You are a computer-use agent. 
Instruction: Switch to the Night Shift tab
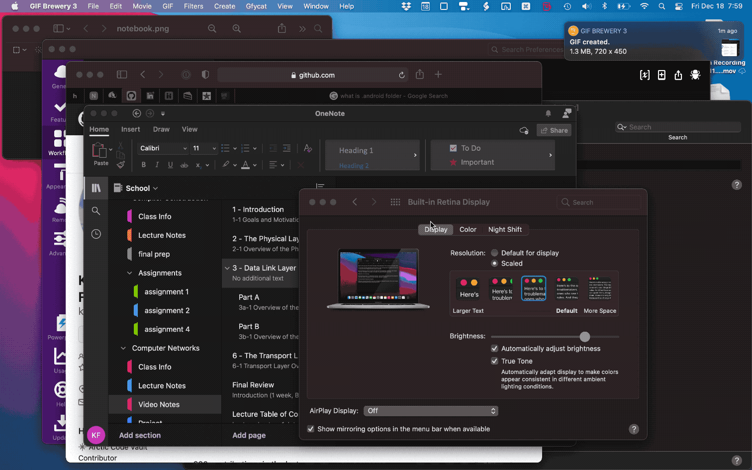pos(505,229)
